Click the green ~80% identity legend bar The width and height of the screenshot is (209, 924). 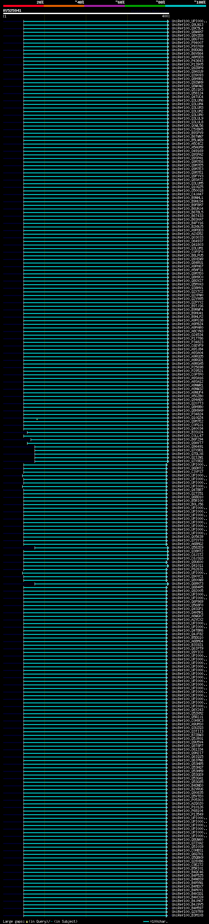(145, 6)
